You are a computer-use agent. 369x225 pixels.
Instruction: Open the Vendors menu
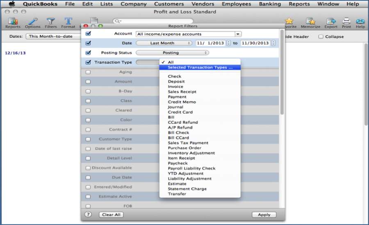(x=203, y=4)
